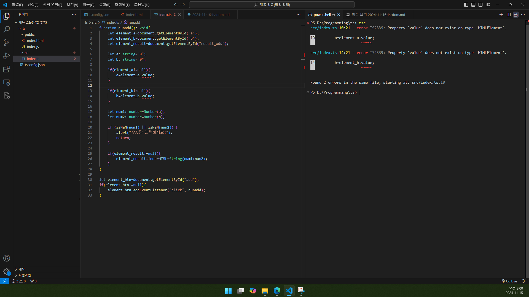Go back with navigation arrow

coord(176,5)
